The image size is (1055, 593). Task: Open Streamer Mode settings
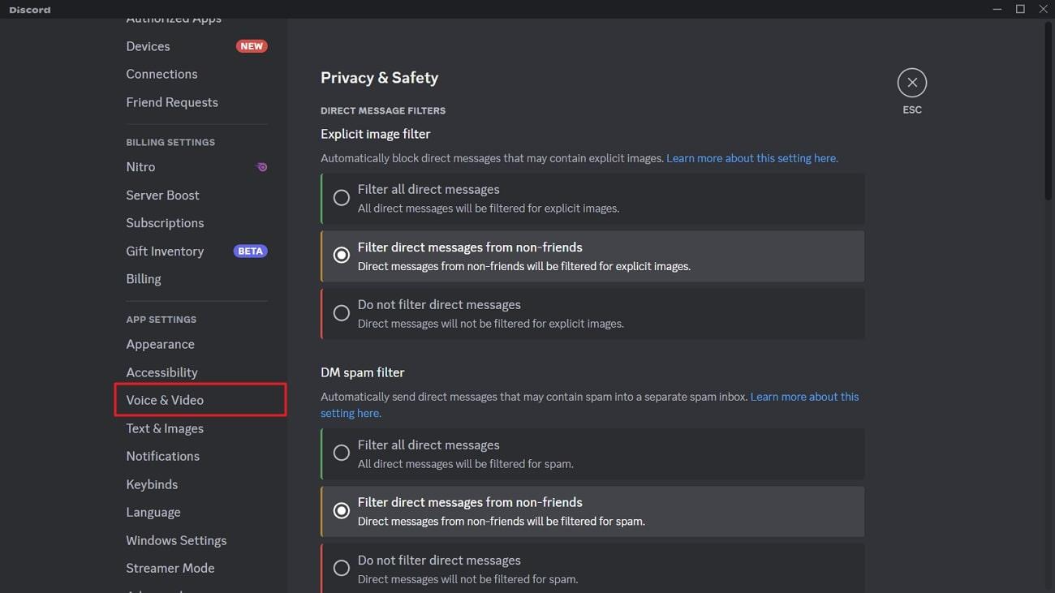(170, 567)
